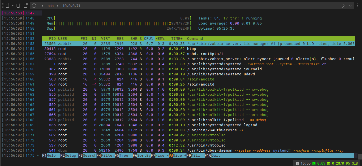Screen dimensions: 362x166
Task: Sort by the TIME+ column header
Action: coord(177,39)
